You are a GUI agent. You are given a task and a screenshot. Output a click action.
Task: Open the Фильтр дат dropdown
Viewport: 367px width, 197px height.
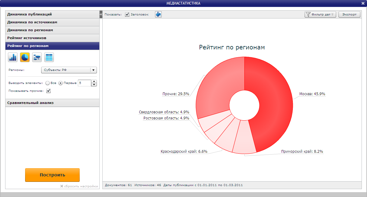320,15
